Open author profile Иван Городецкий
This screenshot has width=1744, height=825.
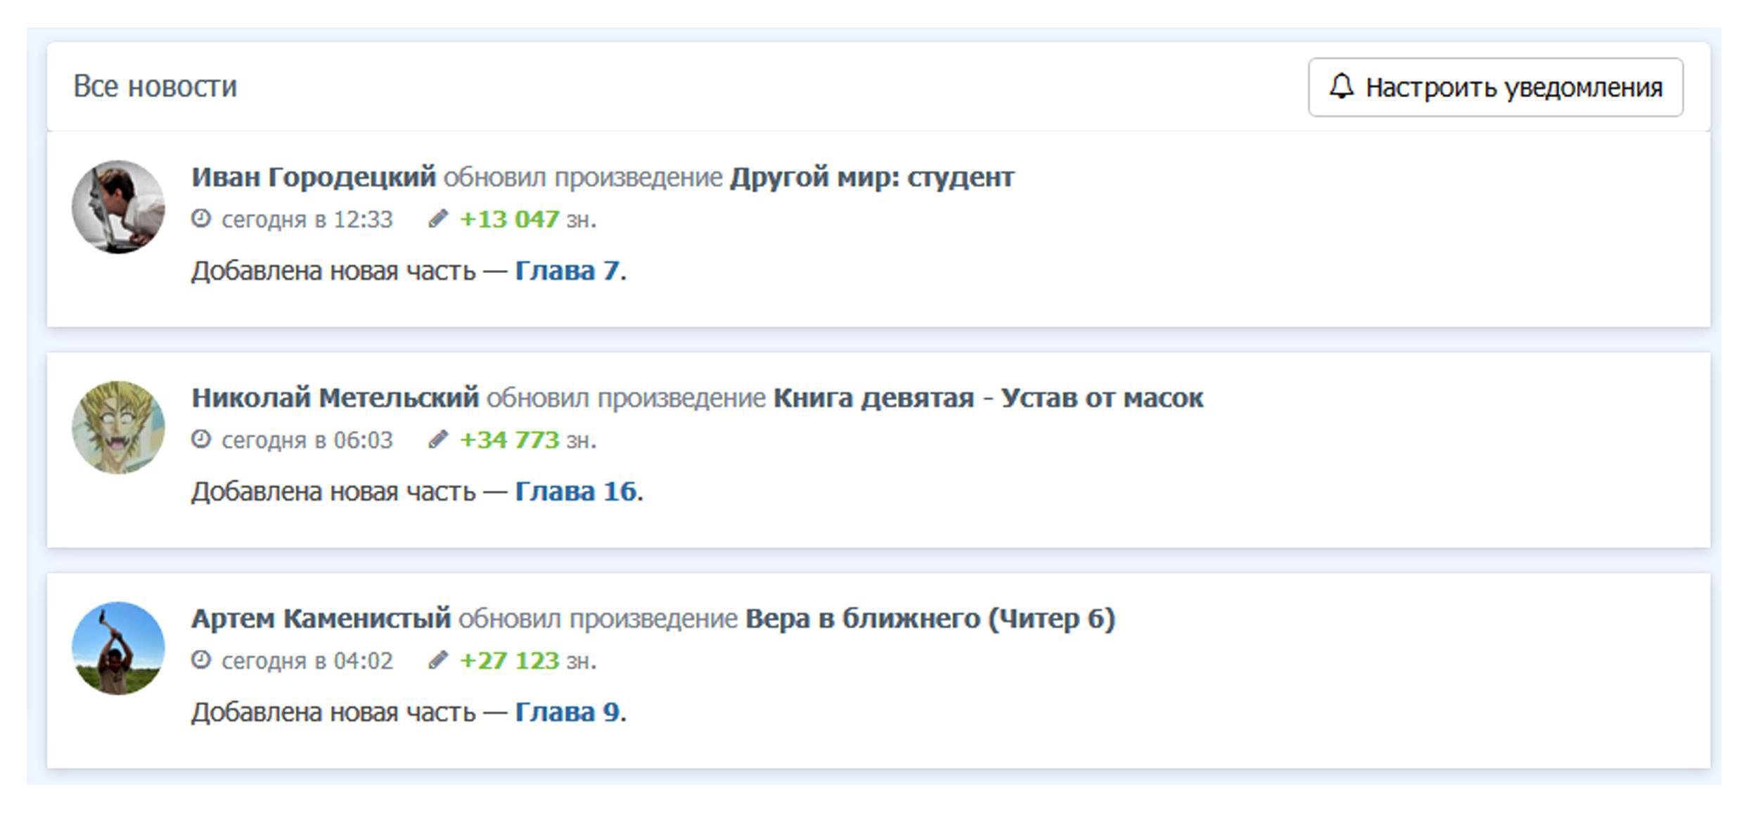point(314,177)
